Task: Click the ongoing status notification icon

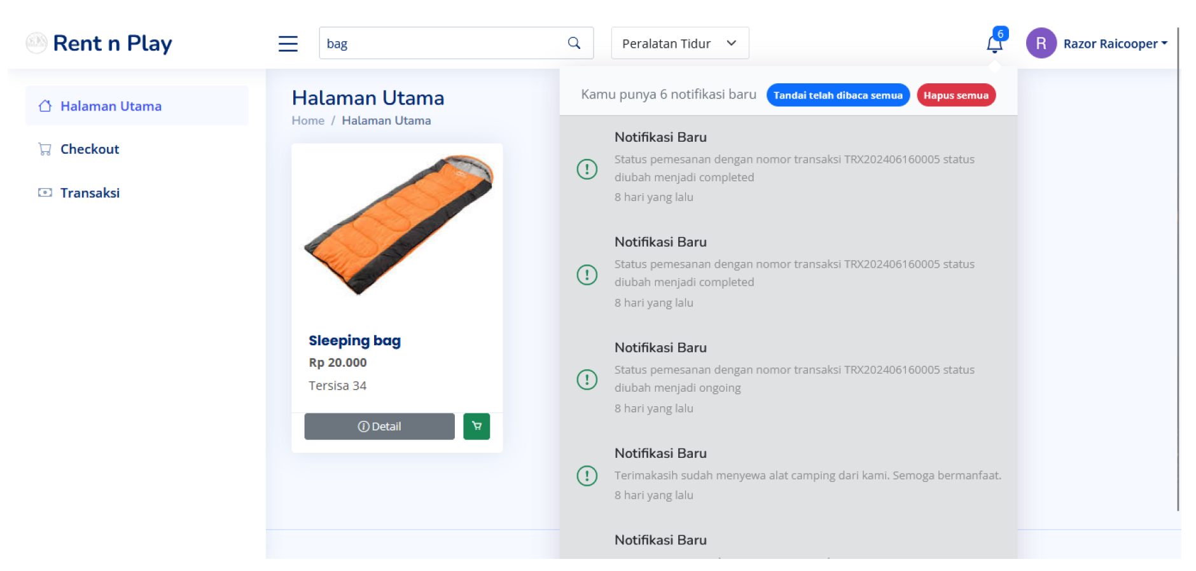Action: coord(587,380)
